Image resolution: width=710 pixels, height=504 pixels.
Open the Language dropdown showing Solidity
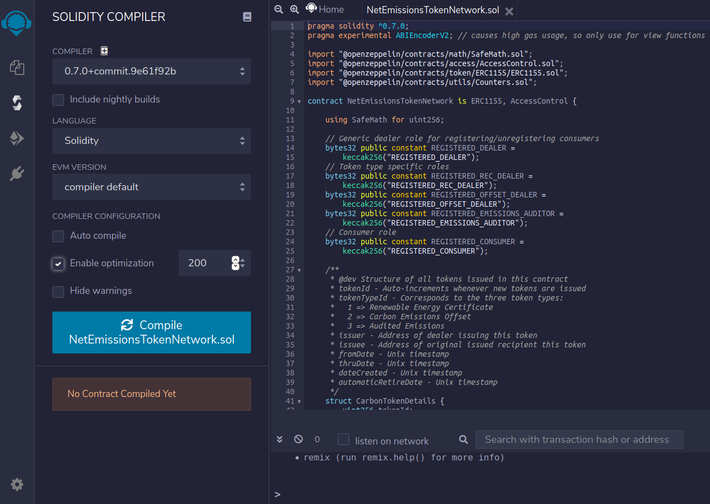152,141
